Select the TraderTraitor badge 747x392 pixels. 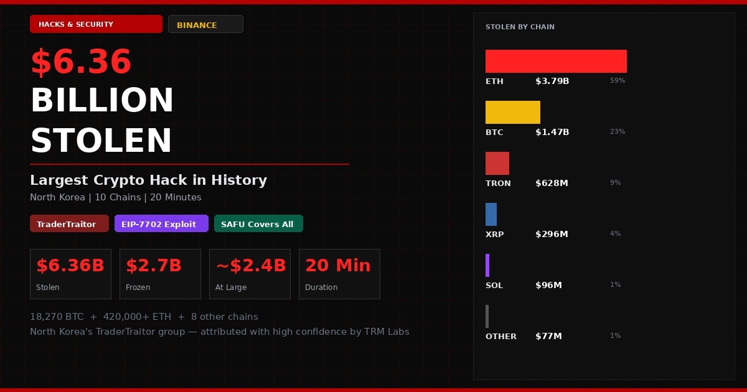[x=69, y=223]
